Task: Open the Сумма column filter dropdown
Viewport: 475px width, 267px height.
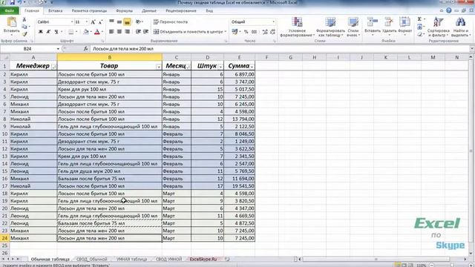Action: (252, 67)
